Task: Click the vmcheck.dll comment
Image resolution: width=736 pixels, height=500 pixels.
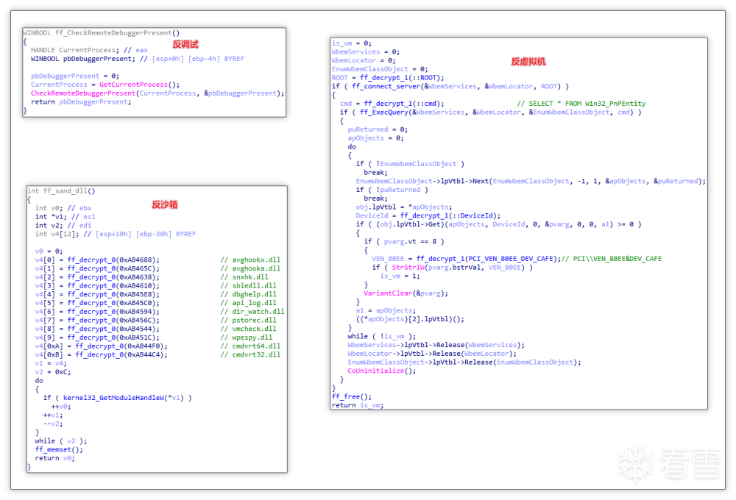Action: 249,329
